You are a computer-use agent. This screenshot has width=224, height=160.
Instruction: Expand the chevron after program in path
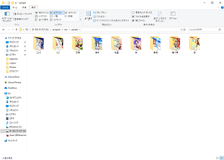tap(62, 30)
